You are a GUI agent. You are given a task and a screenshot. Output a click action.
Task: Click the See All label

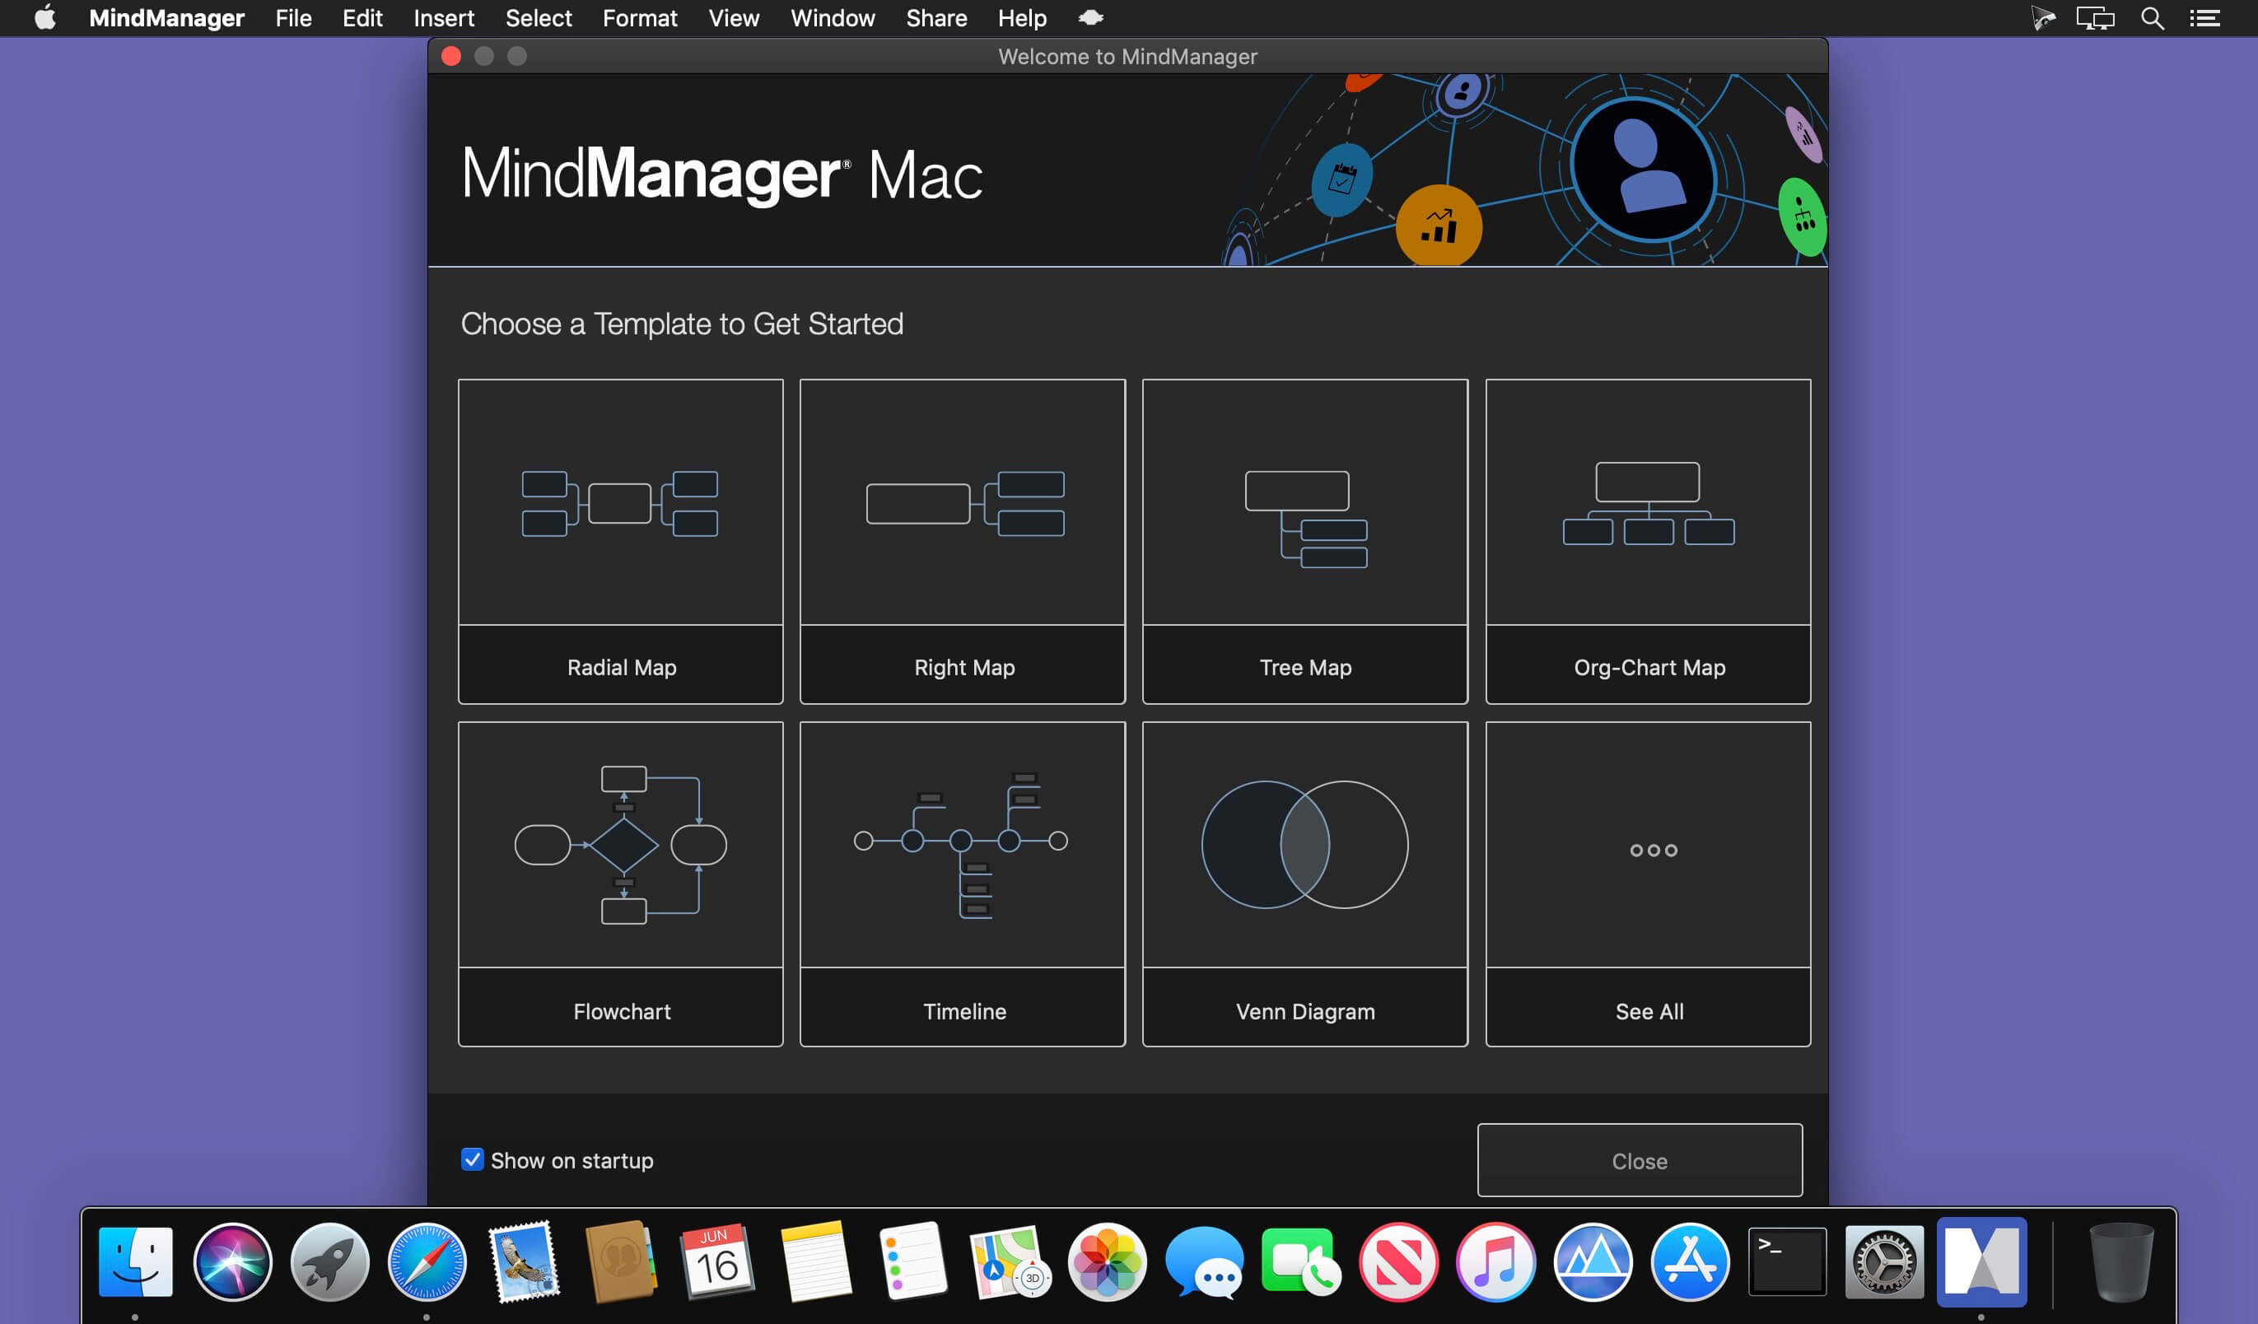(x=1649, y=1011)
